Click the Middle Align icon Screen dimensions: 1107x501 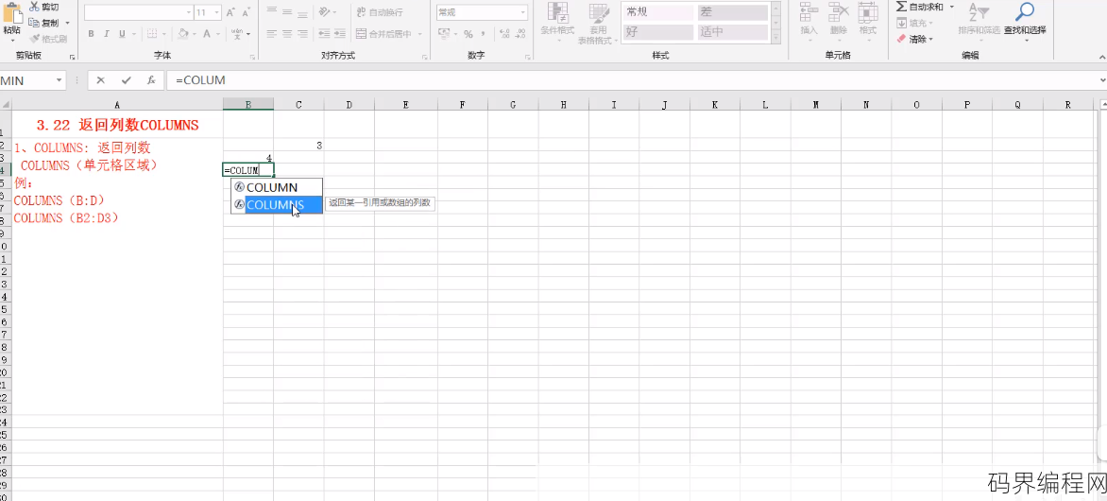click(x=287, y=12)
